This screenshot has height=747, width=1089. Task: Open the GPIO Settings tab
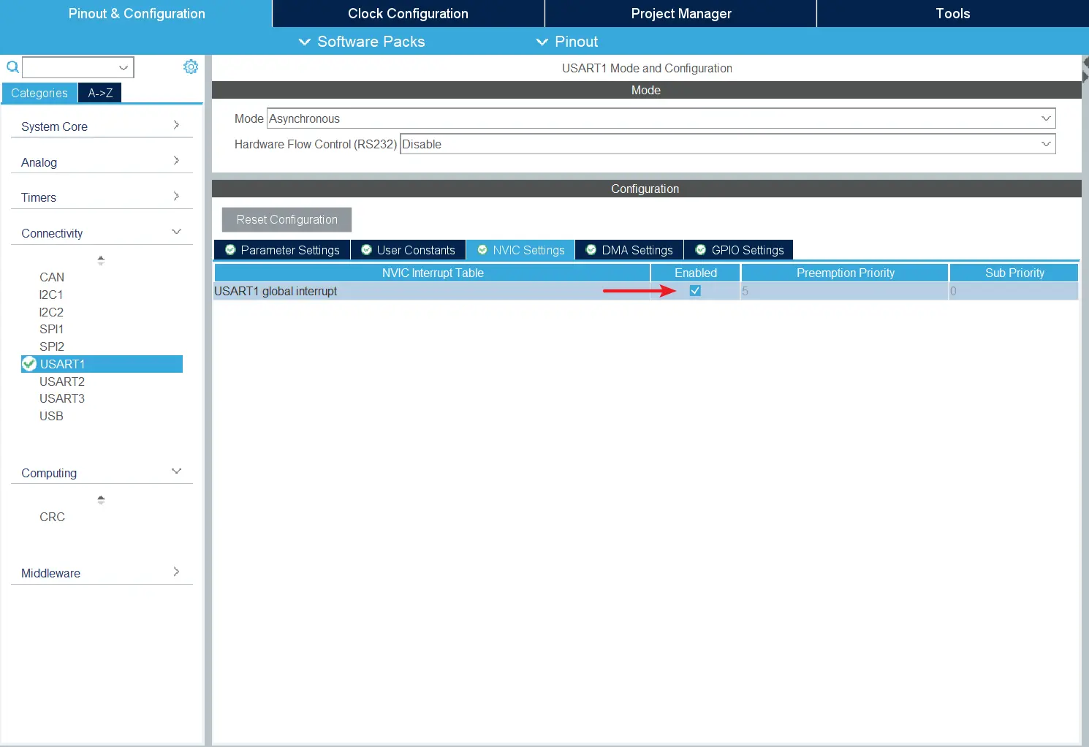(739, 250)
